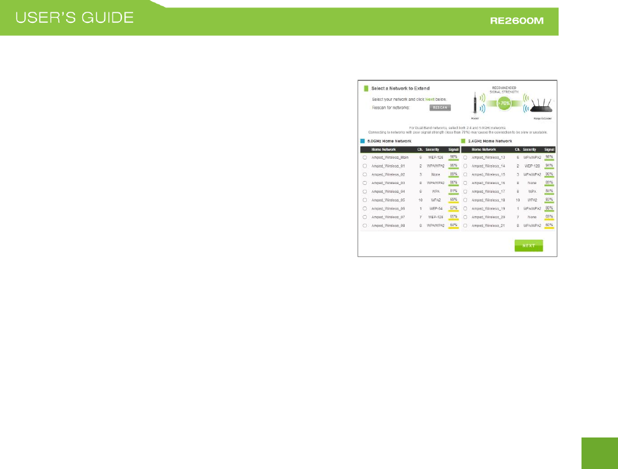Click the green Next word in the instructions
The width and height of the screenshot is (618, 469).
[429, 99]
